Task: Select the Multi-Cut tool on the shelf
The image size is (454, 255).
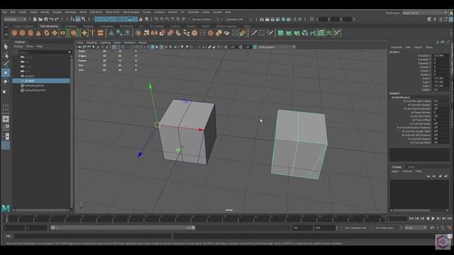Action: (254, 33)
